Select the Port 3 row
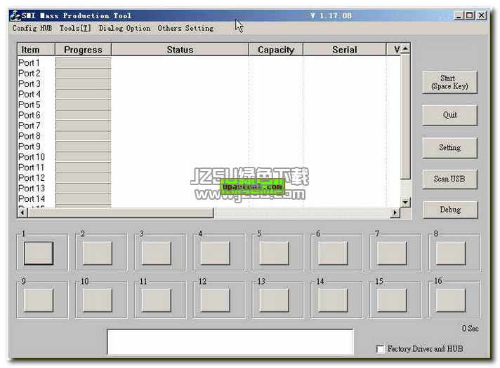This screenshot has width=500, height=368. [x=209, y=83]
